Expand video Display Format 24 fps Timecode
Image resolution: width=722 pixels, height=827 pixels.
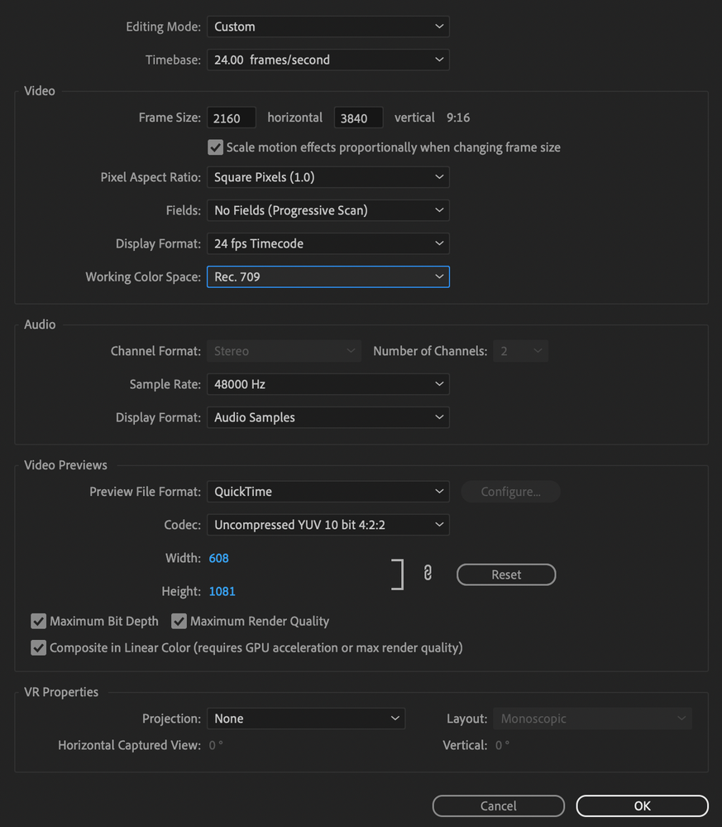point(328,243)
